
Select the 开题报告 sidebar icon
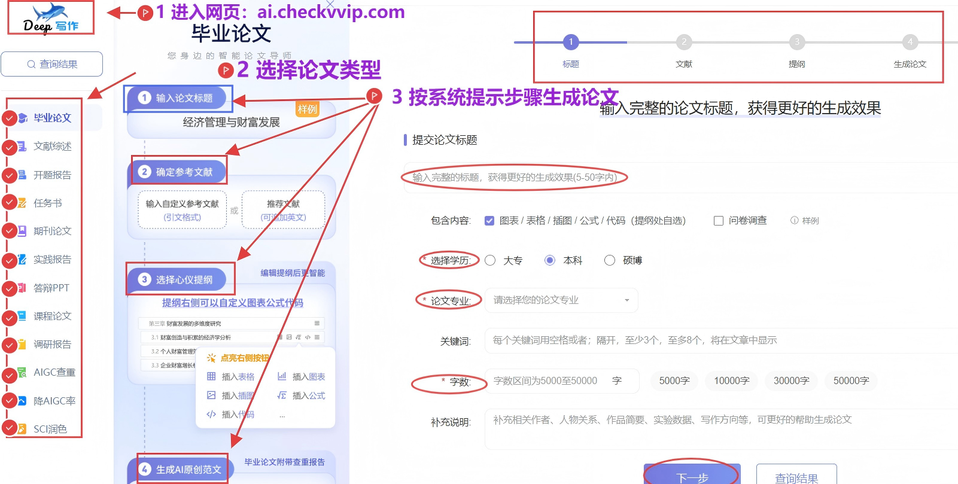coord(22,175)
